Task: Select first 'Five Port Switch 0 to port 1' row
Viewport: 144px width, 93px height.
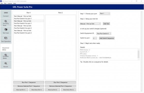Action: pos(29,19)
